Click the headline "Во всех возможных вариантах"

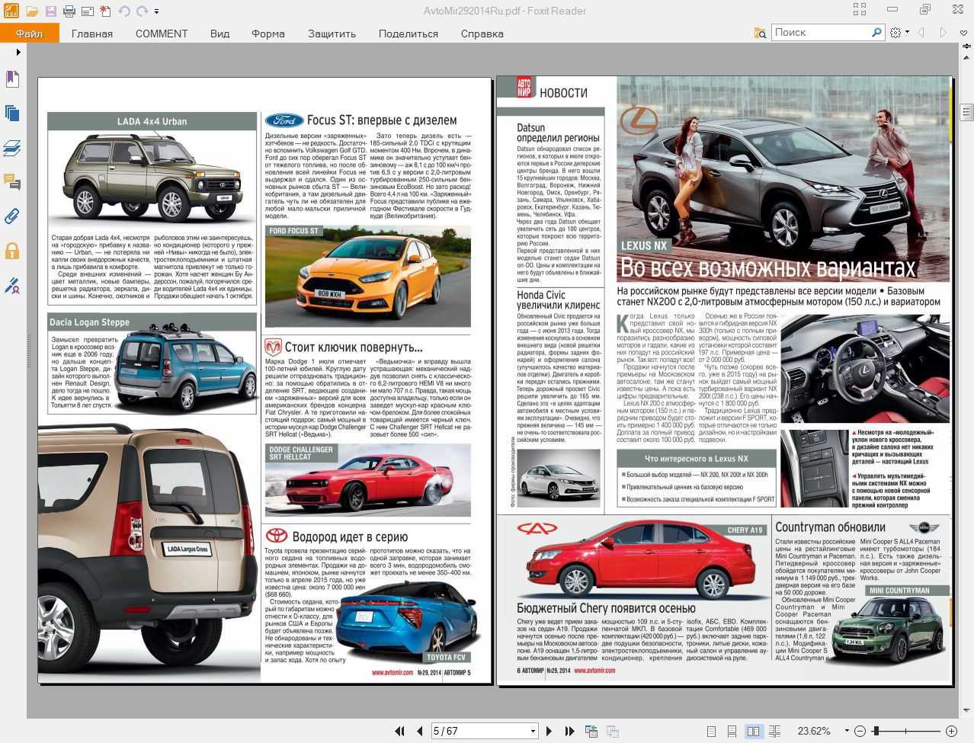click(768, 268)
